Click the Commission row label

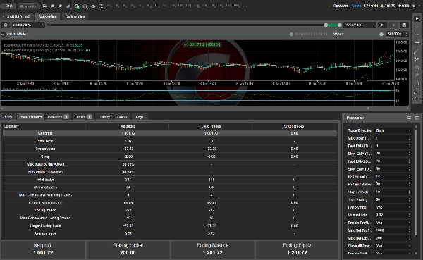point(45,149)
